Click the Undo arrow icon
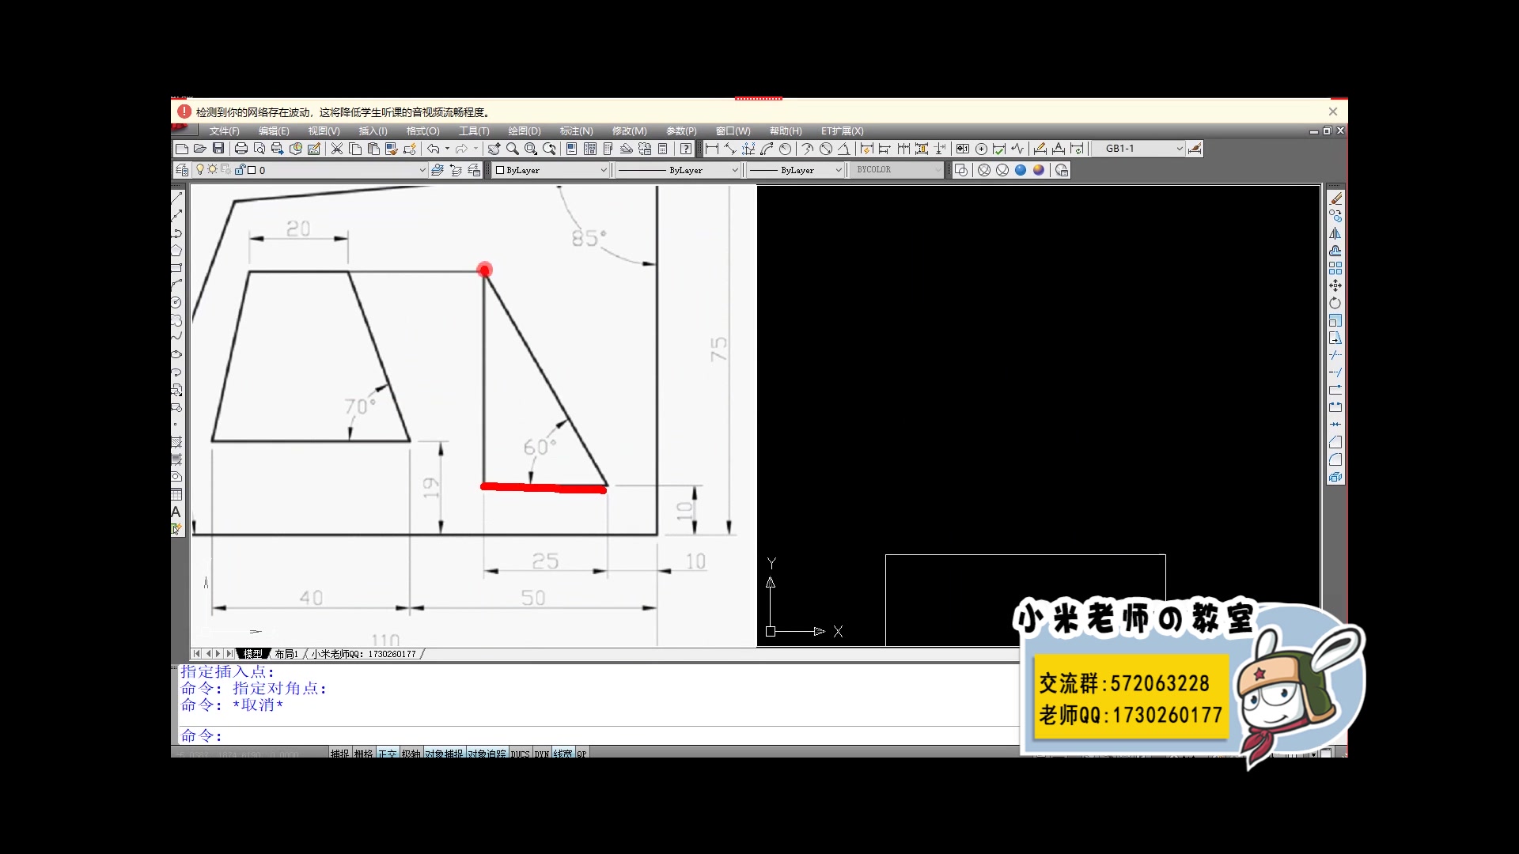Screen dimensions: 1519x854 [x=433, y=149]
